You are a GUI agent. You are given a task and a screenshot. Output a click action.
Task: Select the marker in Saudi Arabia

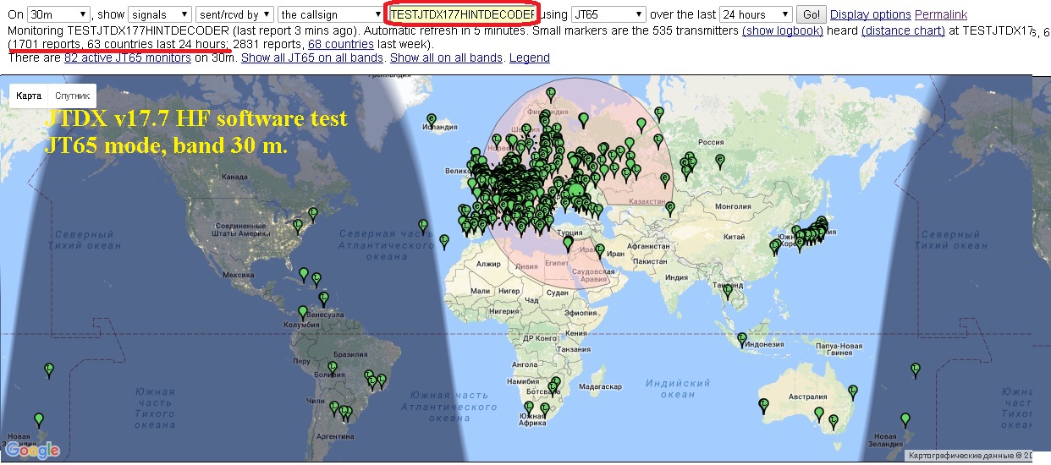pos(569,243)
